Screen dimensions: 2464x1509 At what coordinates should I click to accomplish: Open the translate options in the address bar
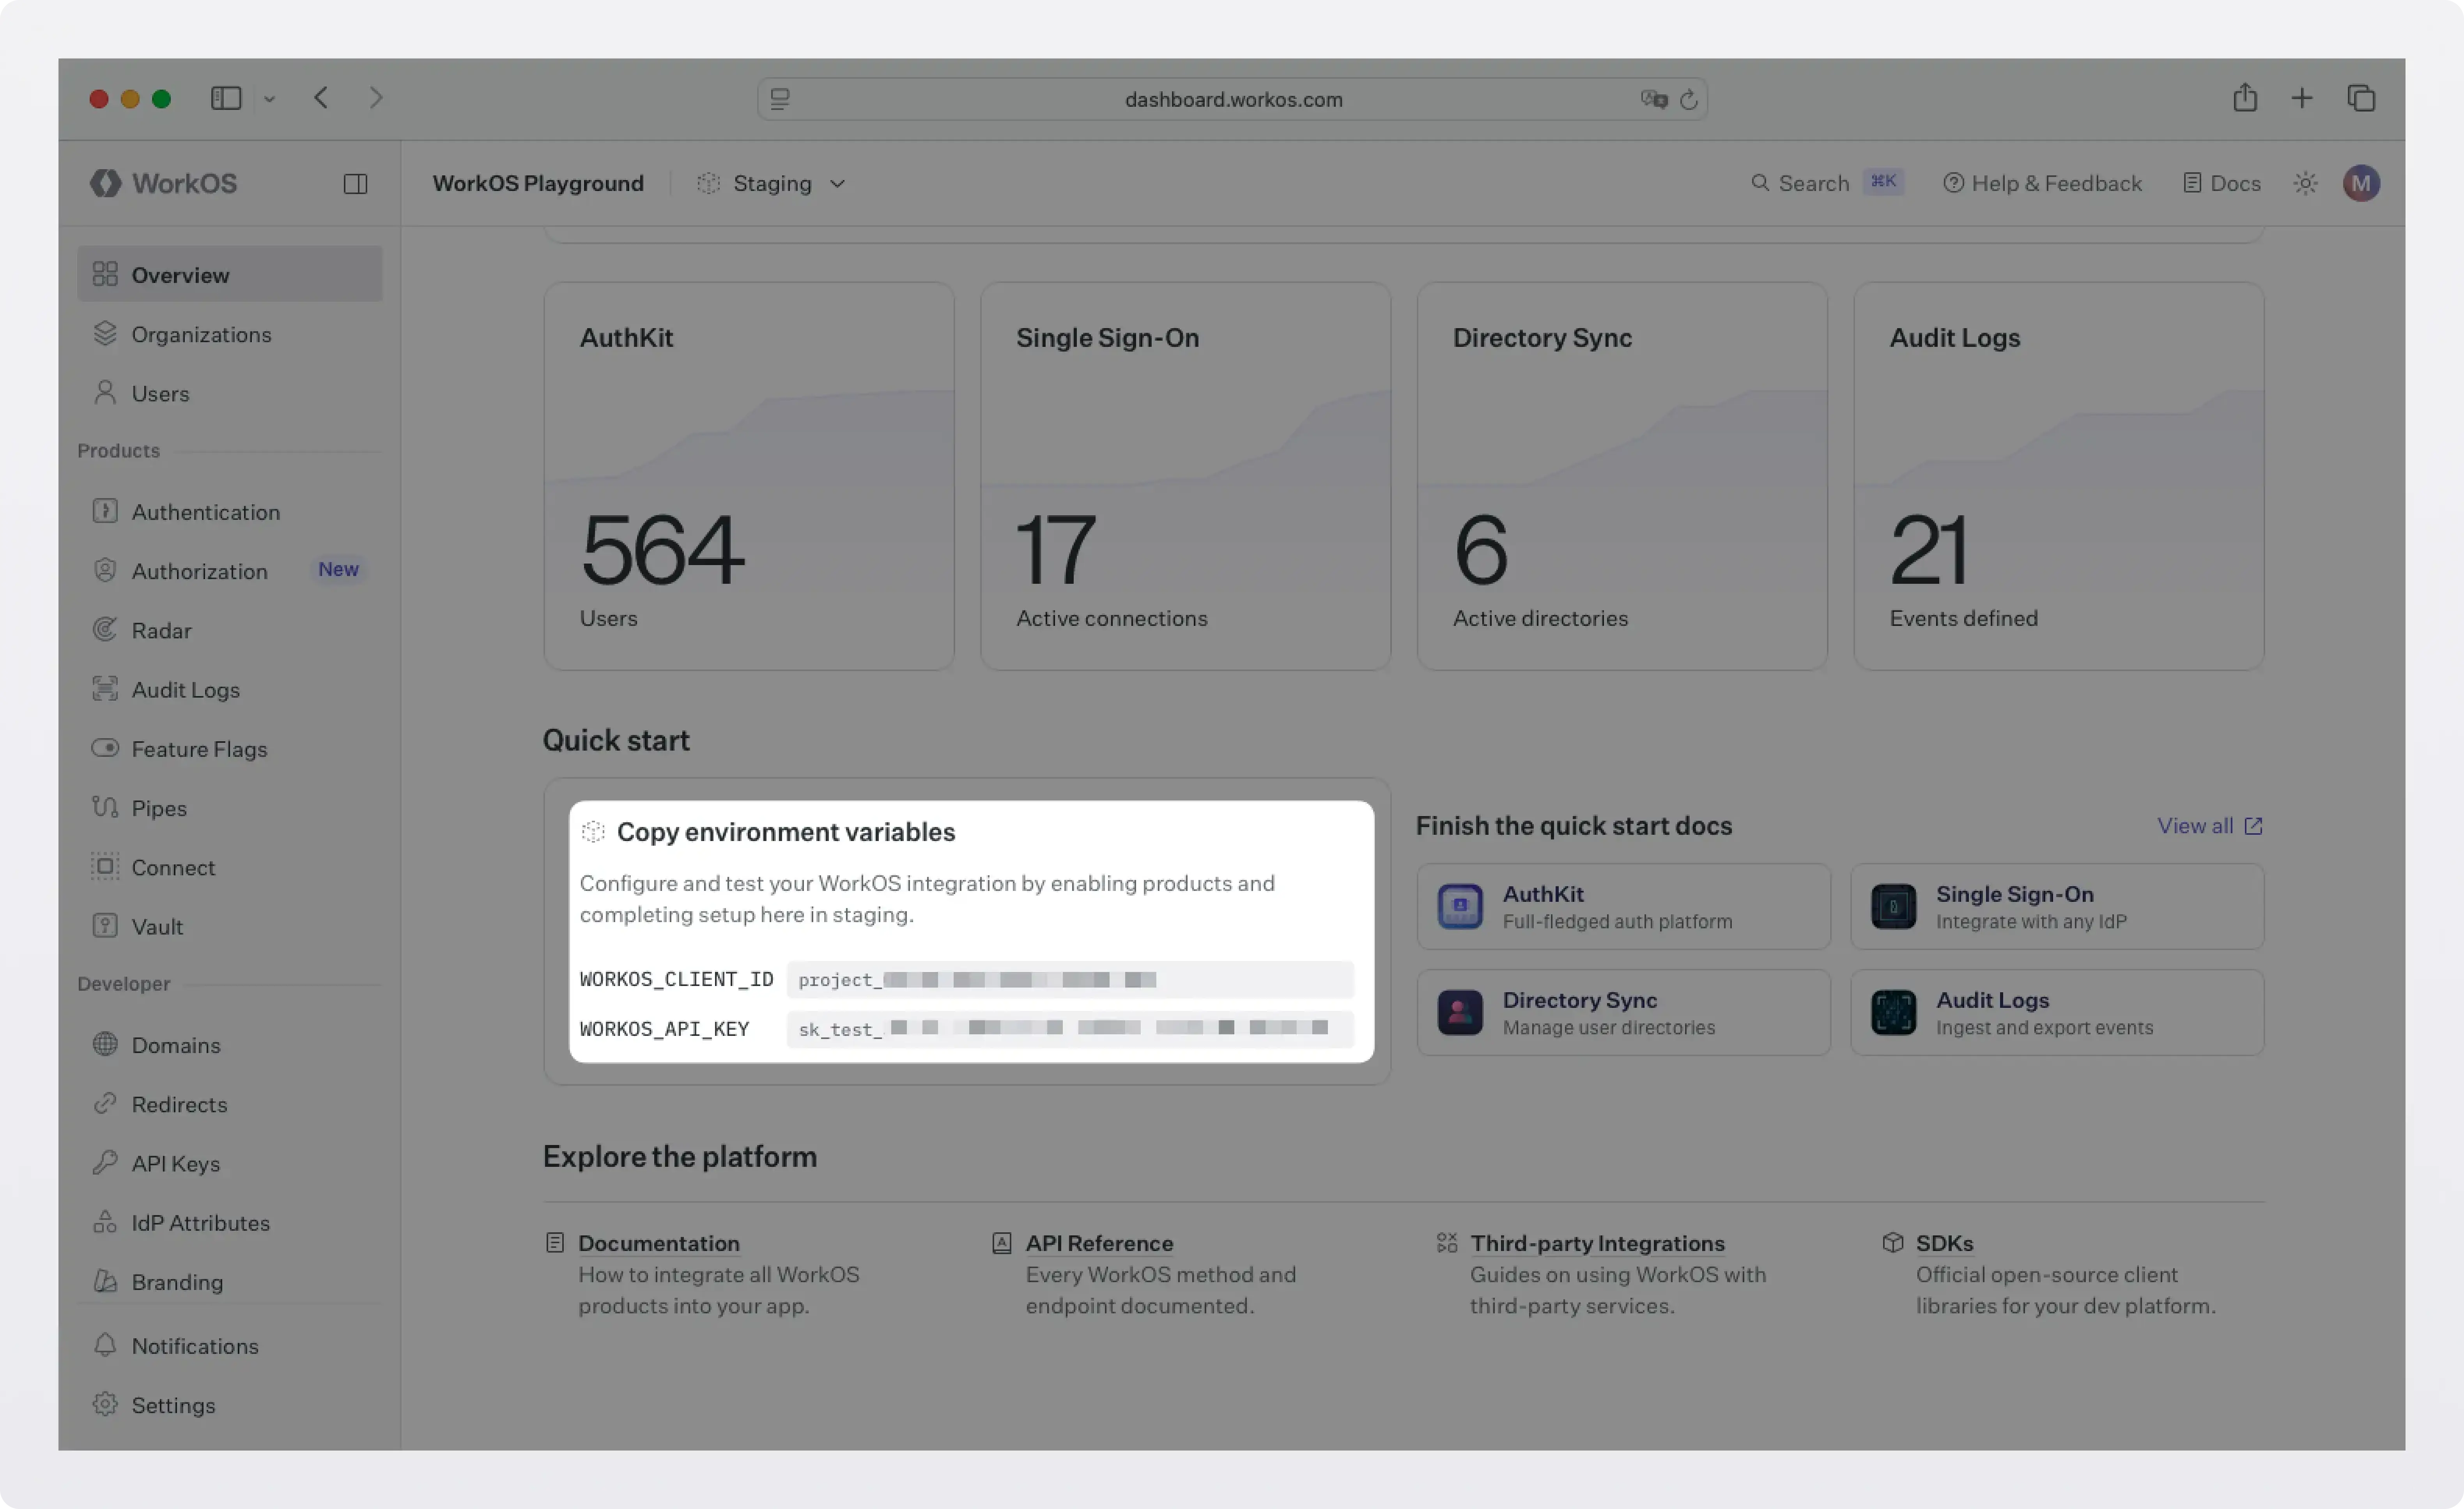[x=1655, y=99]
